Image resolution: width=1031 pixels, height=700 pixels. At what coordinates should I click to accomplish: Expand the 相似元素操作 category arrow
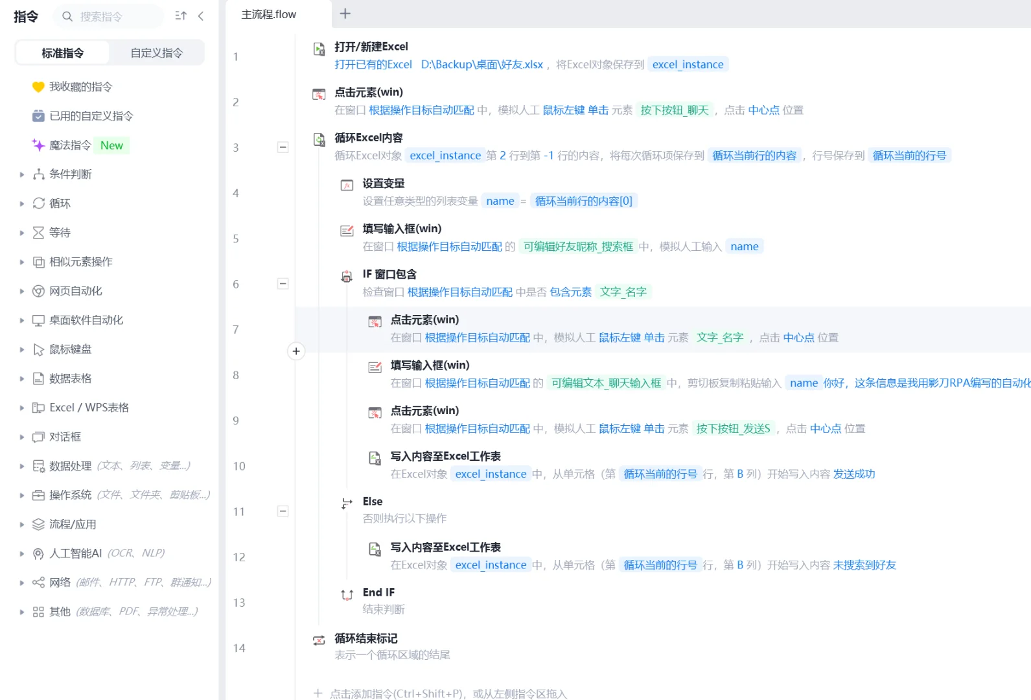21,262
